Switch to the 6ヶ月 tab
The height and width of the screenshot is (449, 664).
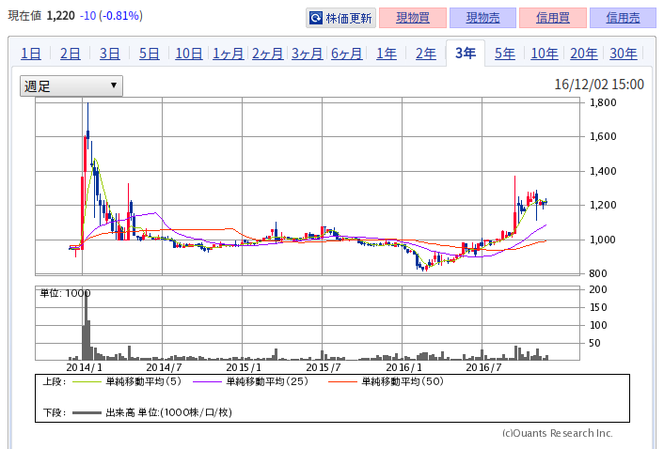(347, 54)
